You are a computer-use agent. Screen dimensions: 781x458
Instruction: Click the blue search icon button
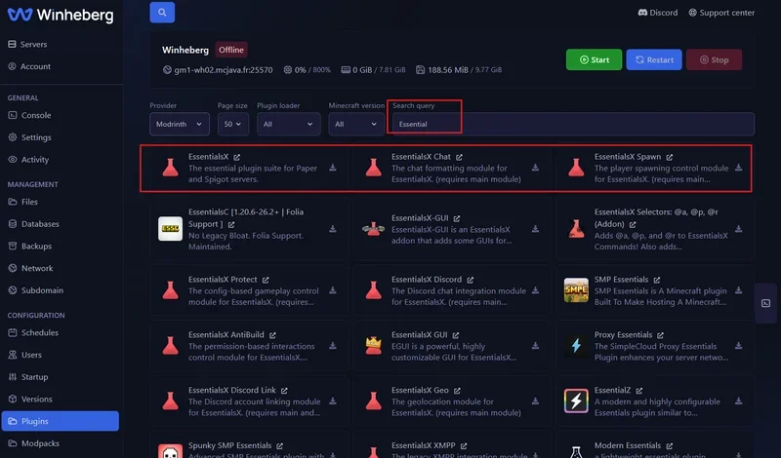tap(162, 13)
